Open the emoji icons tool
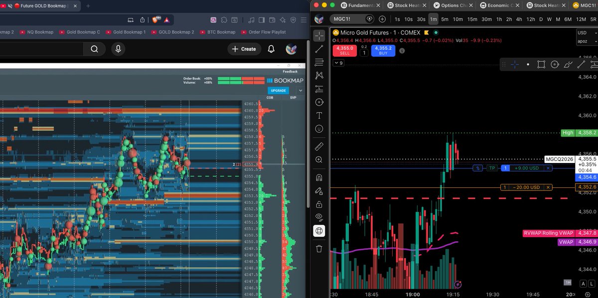 (319, 129)
